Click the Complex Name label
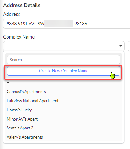This screenshot has width=130, height=149. [19, 37]
